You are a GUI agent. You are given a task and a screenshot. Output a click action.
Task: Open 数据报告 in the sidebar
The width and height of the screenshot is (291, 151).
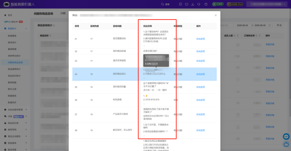point(12,96)
